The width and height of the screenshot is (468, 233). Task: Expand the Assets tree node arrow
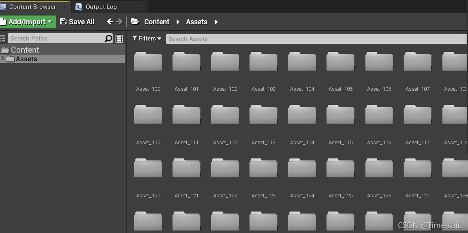click(3, 58)
